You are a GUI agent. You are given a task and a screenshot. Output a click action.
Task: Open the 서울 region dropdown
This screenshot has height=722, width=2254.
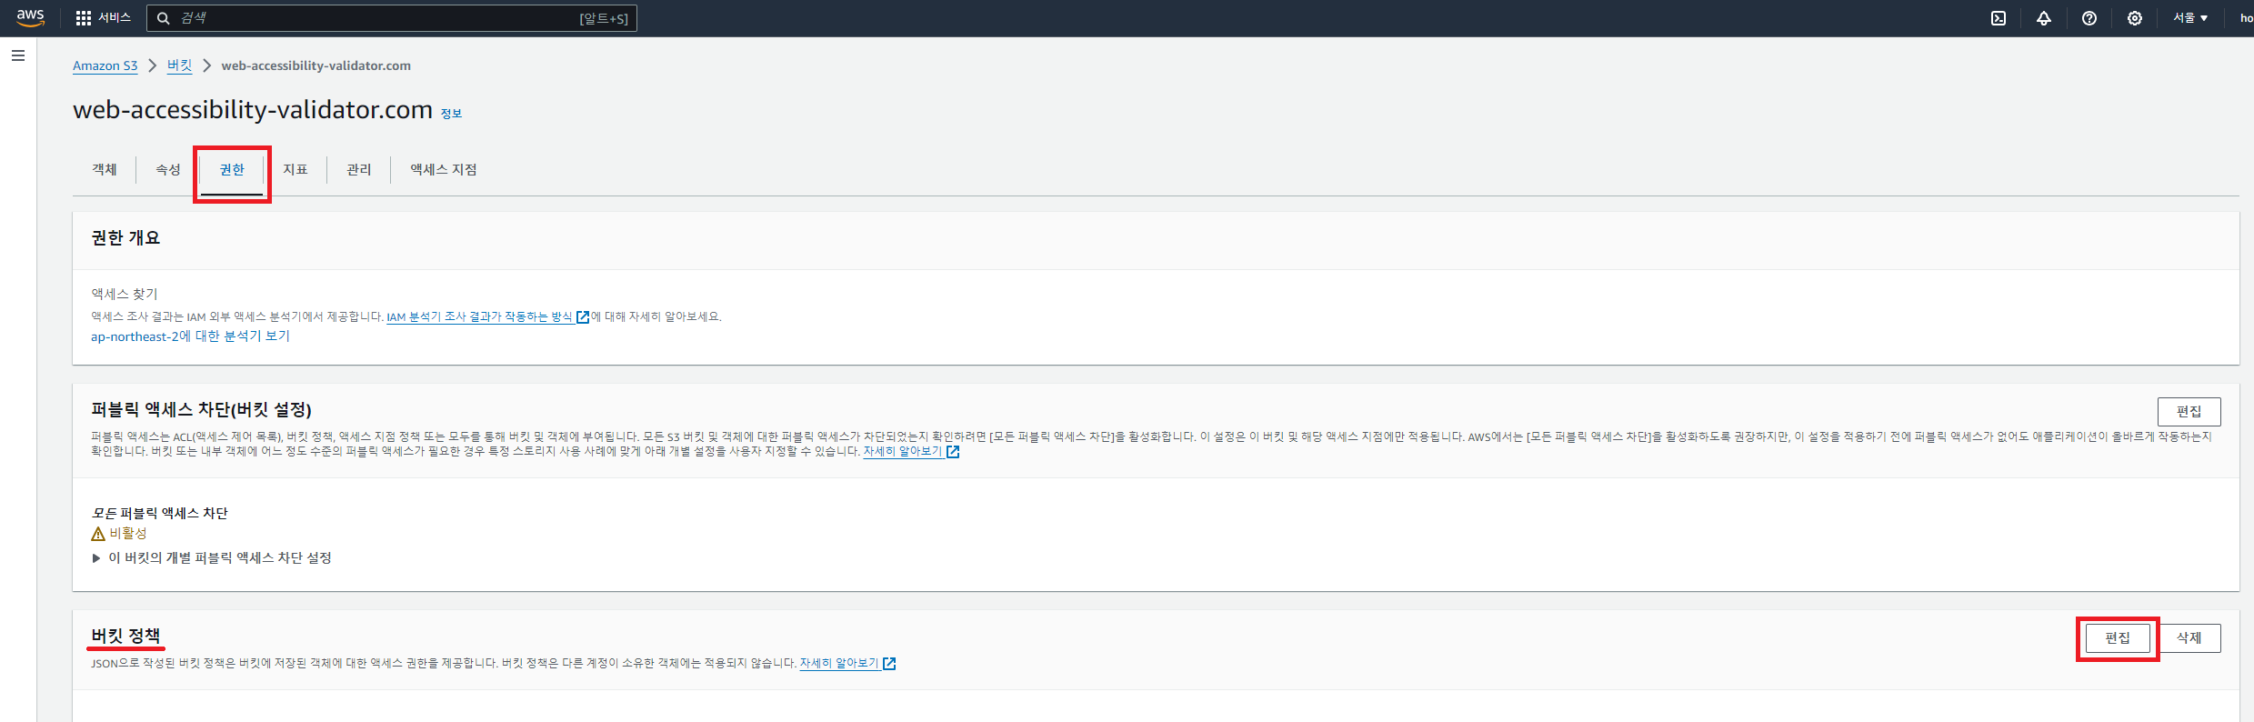click(2190, 18)
